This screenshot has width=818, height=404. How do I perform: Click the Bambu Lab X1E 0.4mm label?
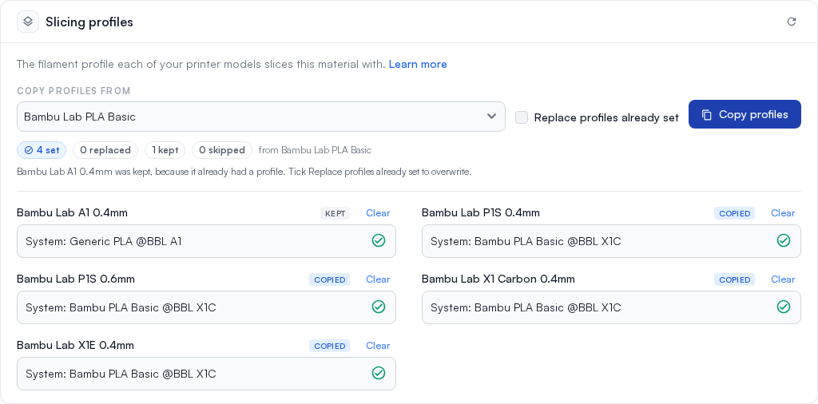coord(75,345)
